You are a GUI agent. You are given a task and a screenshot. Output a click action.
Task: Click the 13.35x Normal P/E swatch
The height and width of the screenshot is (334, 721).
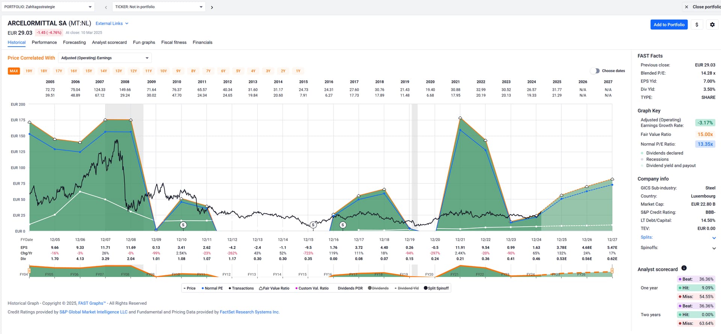tap(705, 144)
